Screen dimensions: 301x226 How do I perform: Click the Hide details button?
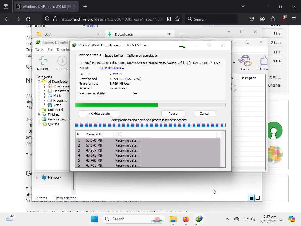99,114
